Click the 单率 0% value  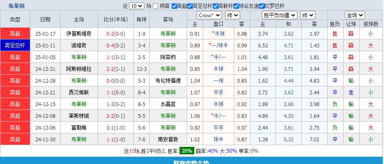pyautogui.click(x=254, y=151)
